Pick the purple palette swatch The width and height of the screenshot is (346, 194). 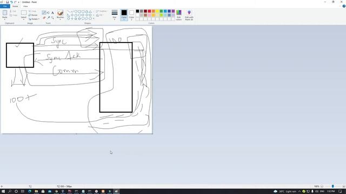pos(173,11)
